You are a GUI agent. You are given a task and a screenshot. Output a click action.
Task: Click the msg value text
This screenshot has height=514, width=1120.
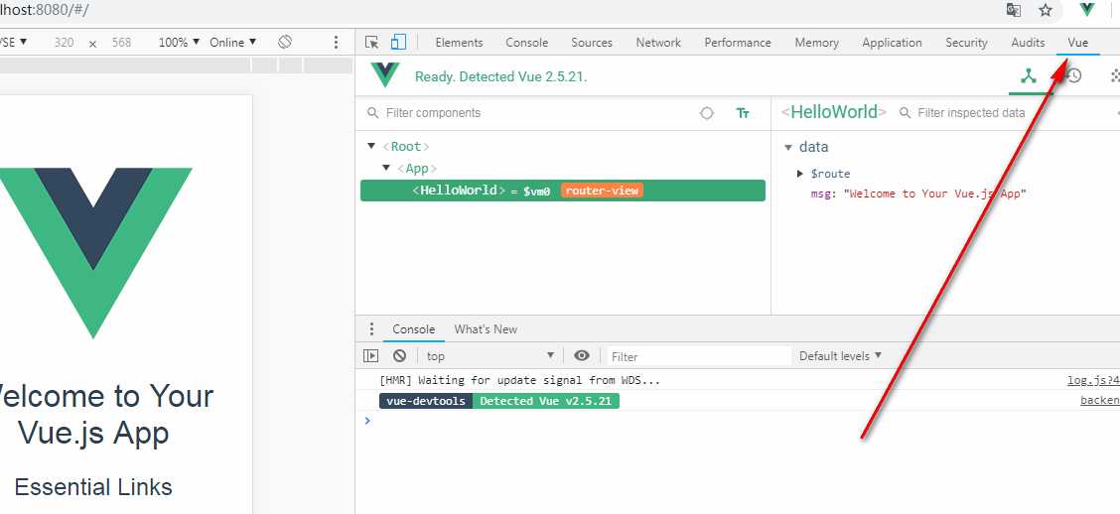[934, 193]
